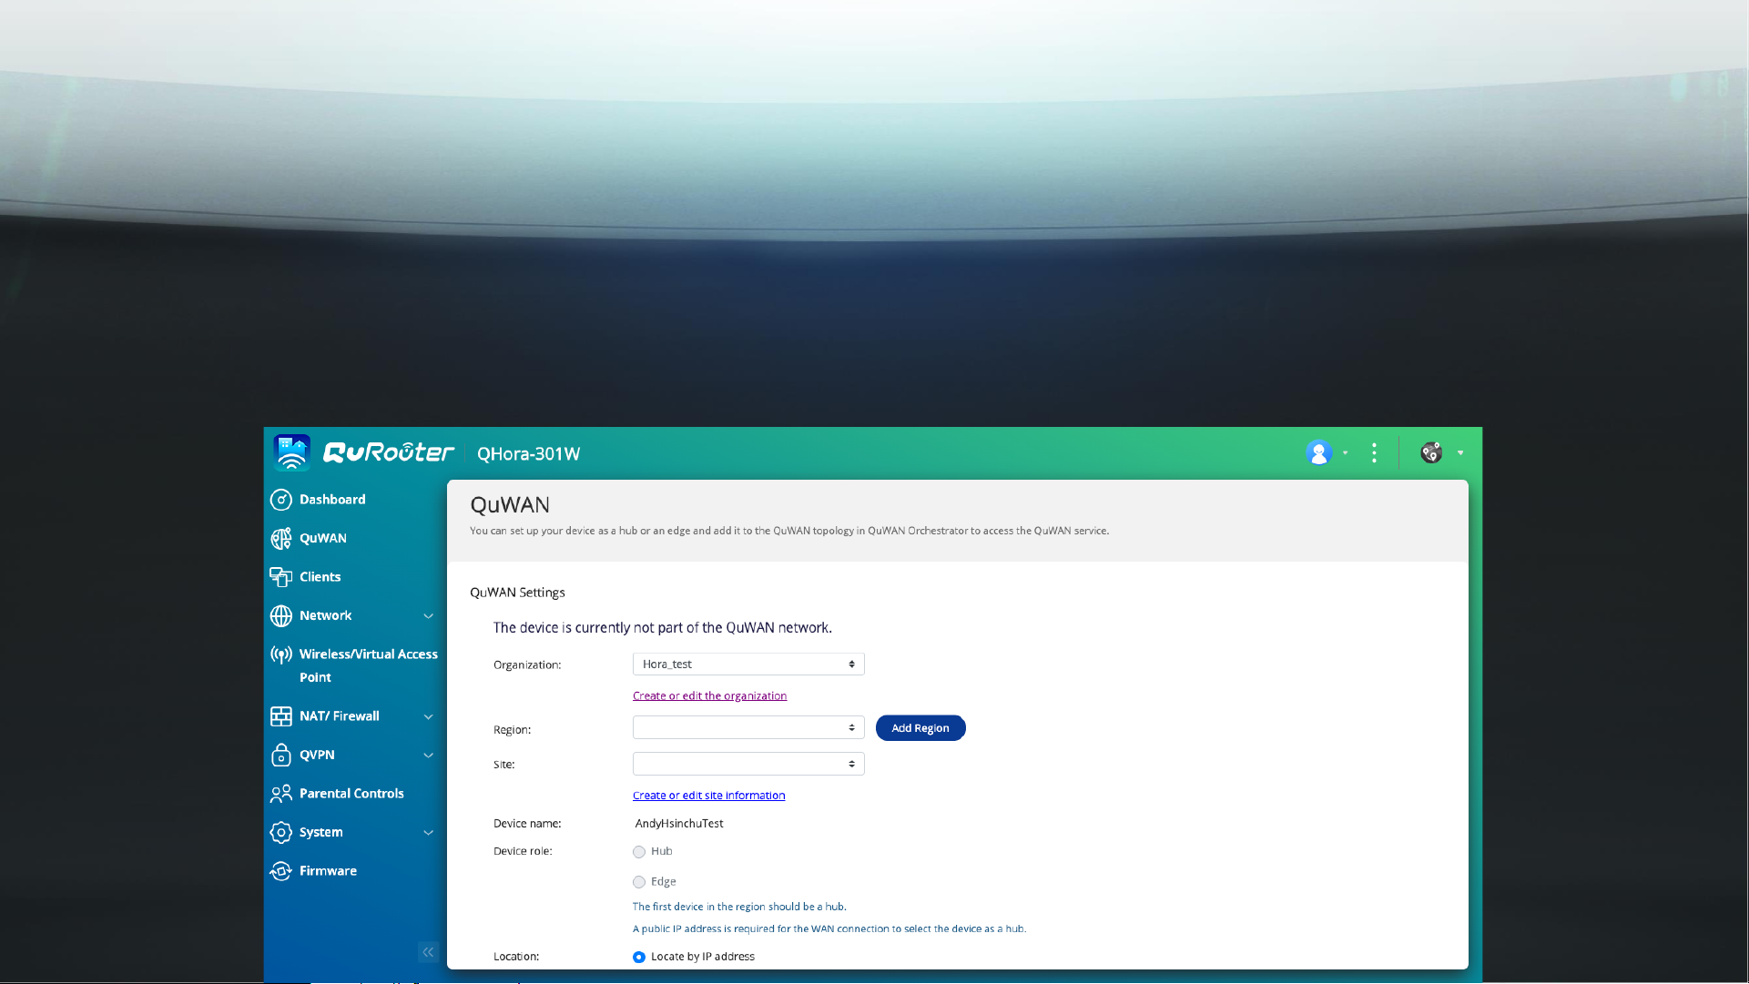
Task: Open the Parental Controls menu item
Action: click(352, 794)
